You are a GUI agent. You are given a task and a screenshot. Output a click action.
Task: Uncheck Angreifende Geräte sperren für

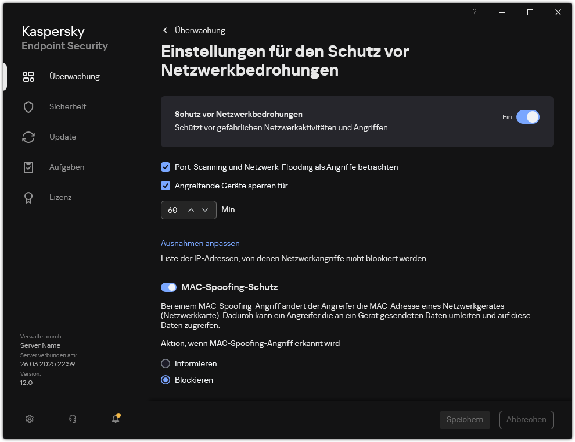coord(166,186)
